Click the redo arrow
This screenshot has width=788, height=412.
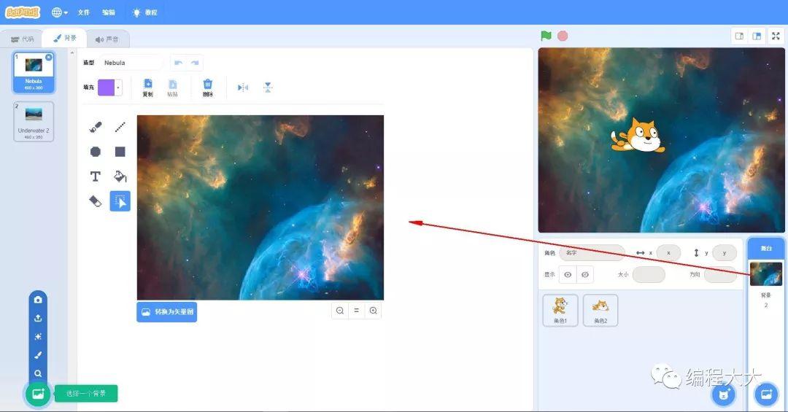coord(195,63)
